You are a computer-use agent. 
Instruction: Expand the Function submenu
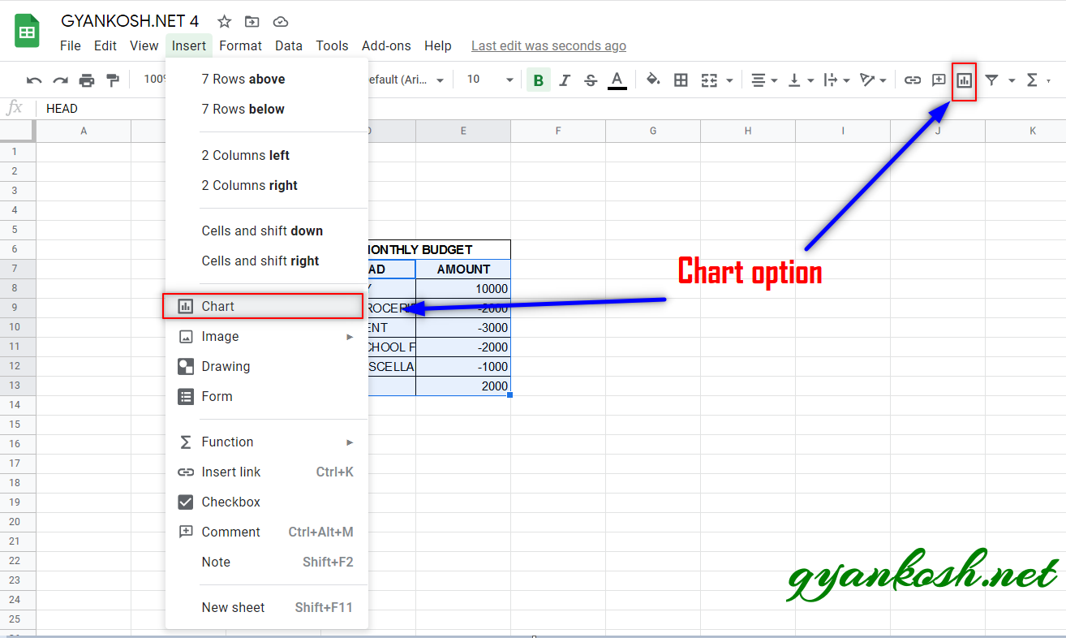[266, 442]
